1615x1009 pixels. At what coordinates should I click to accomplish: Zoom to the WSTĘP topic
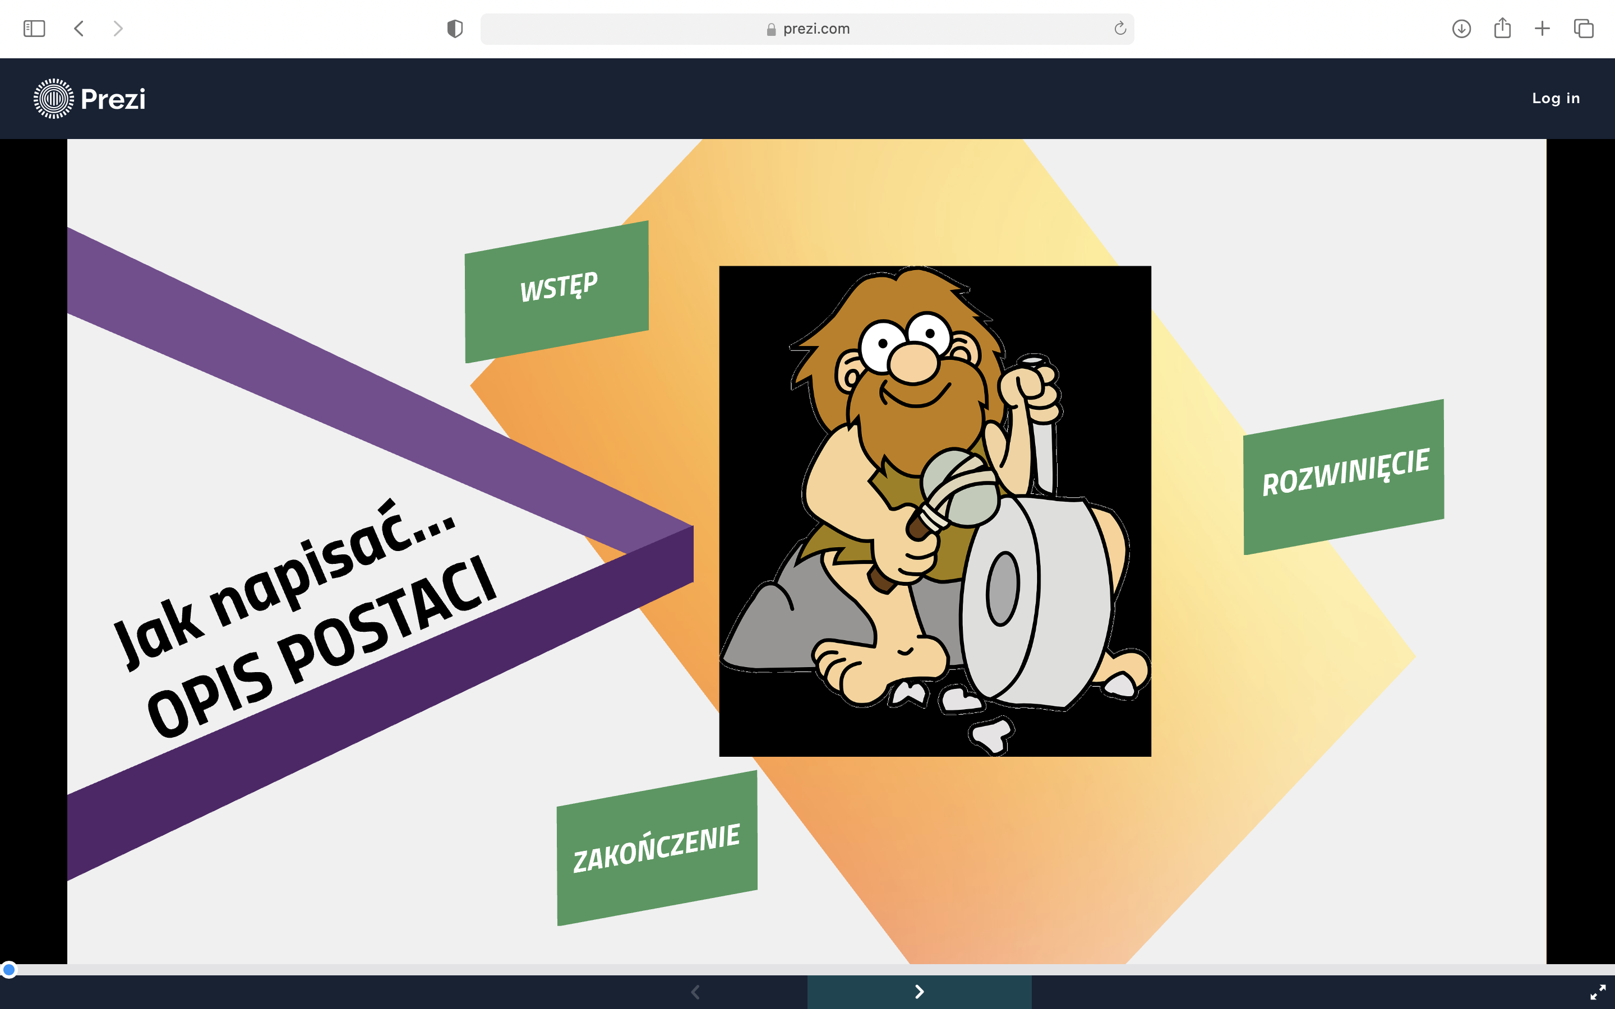click(x=557, y=290)
